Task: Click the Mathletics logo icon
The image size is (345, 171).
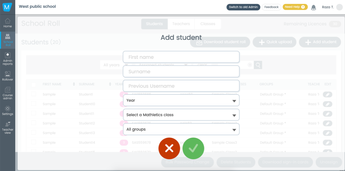Action: point(8,7)
